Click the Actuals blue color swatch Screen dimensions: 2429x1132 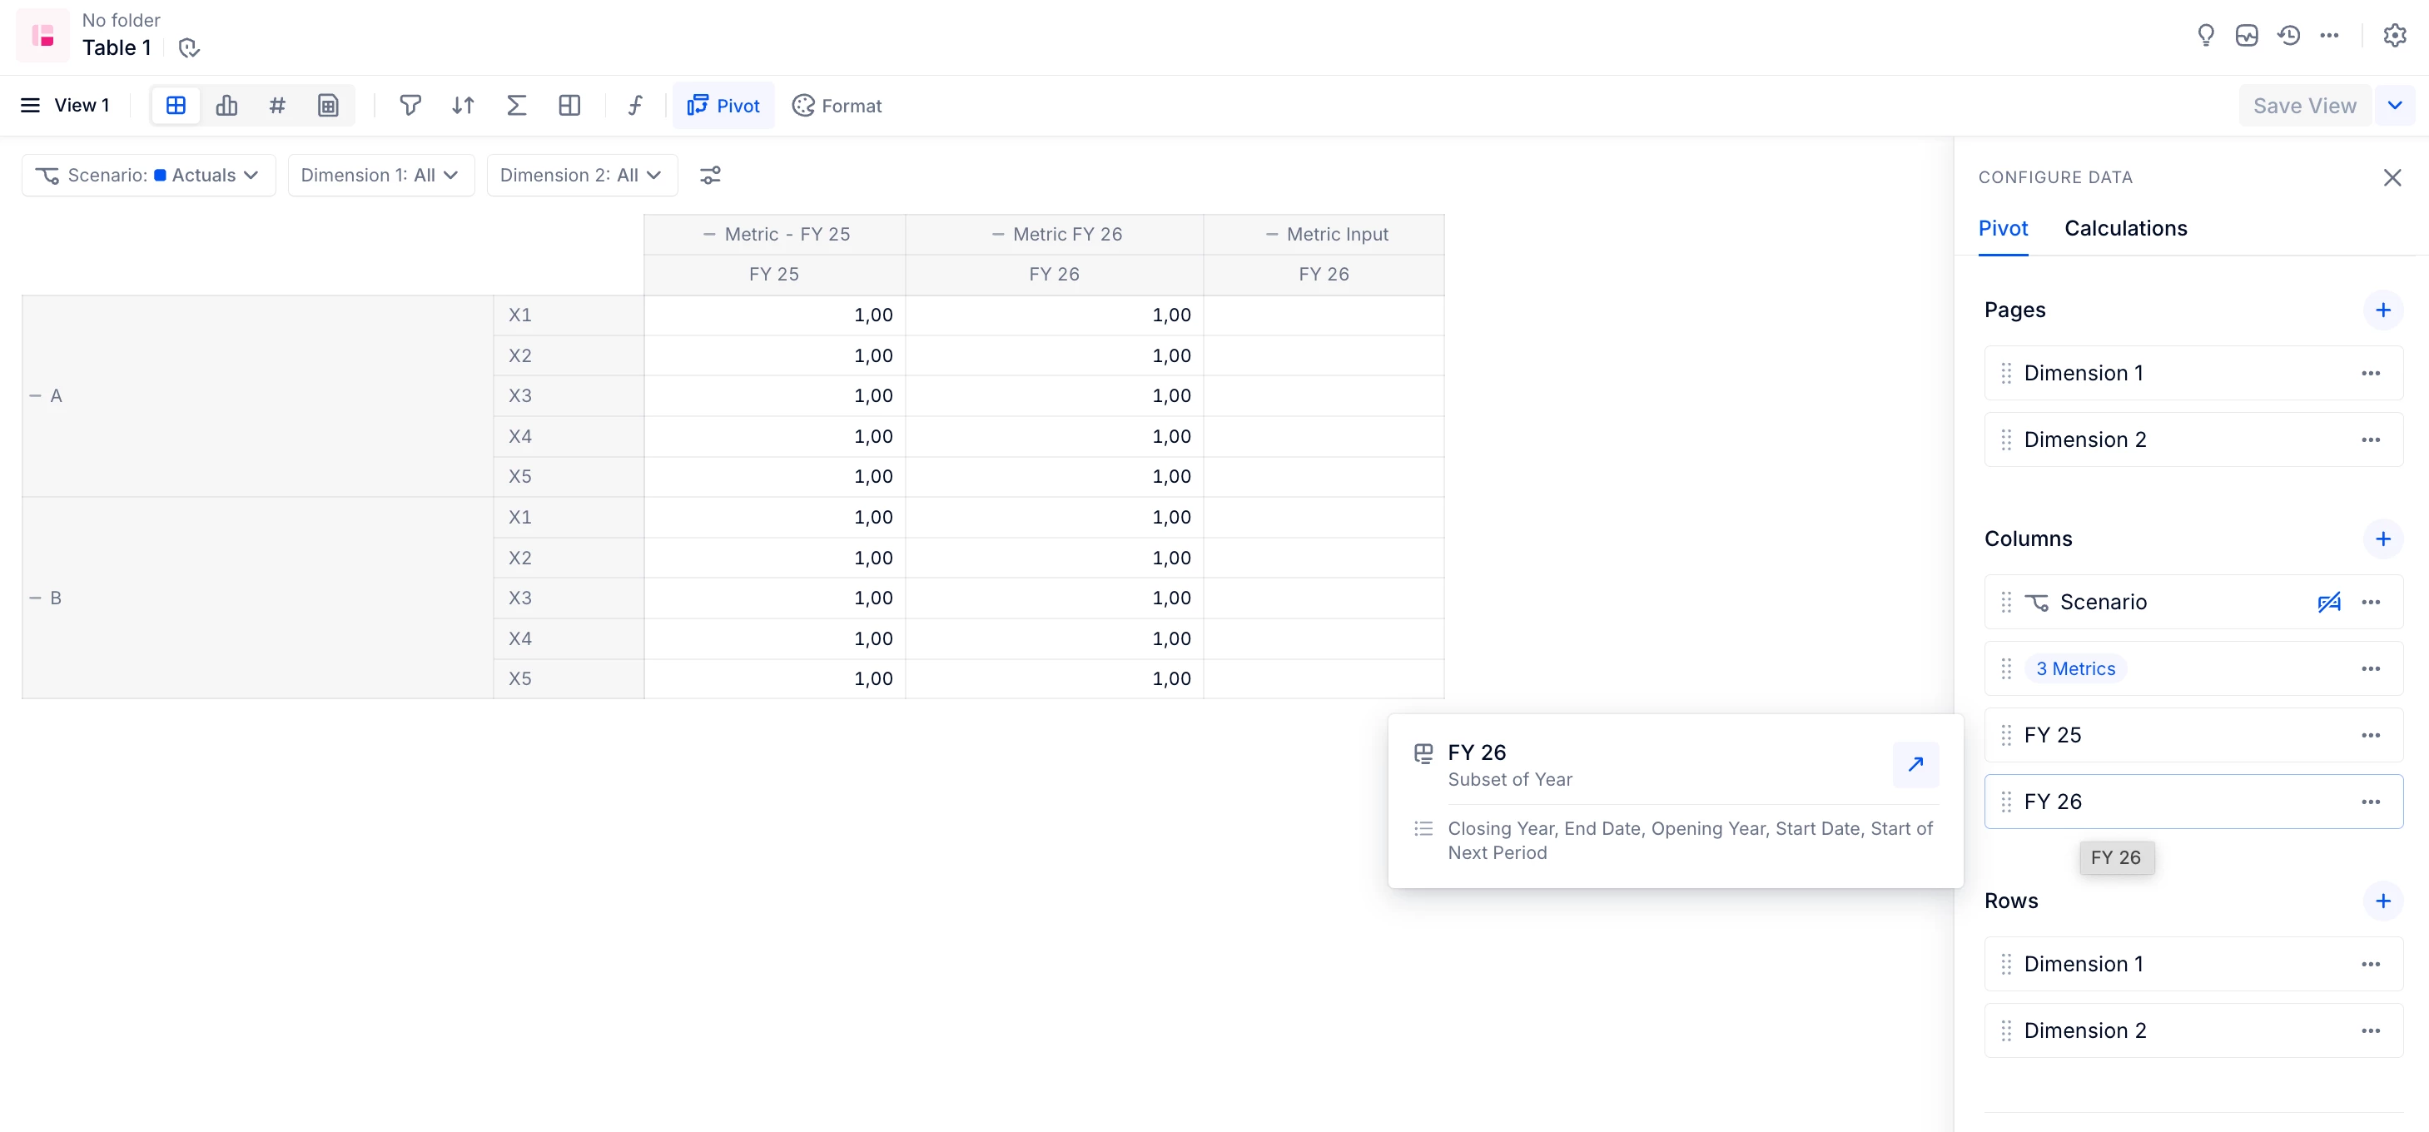[x=161, y=176]
